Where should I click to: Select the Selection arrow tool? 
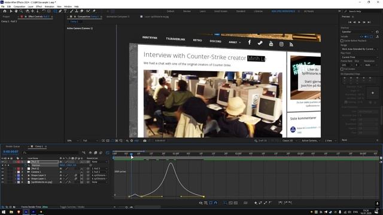point(11,11)
